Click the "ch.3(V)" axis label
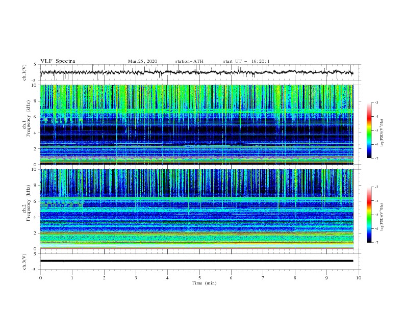404x312 pixels. pyautogui.click(x=24, y=262)
